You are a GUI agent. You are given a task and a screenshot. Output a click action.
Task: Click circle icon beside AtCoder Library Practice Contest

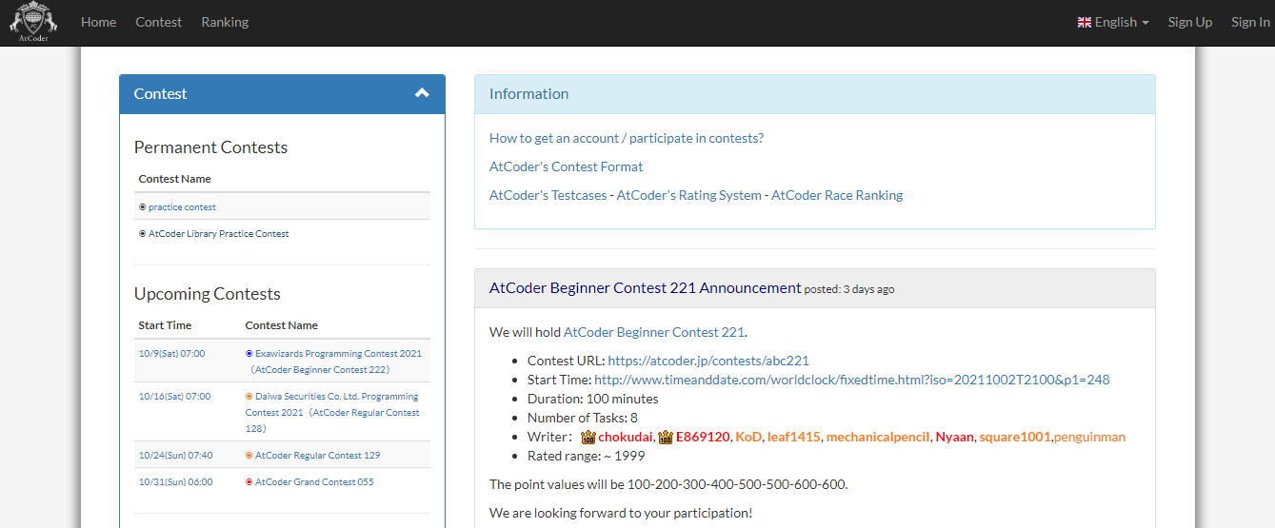pos(143,233)
